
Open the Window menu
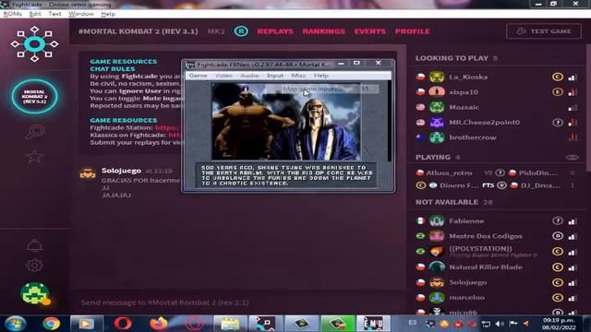click(x=81, y=14)
